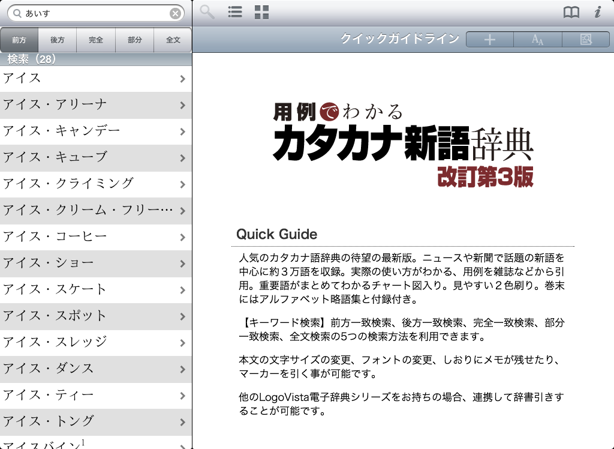
Task: Switch to the grid view icon
Action: [x=261, y=13]
